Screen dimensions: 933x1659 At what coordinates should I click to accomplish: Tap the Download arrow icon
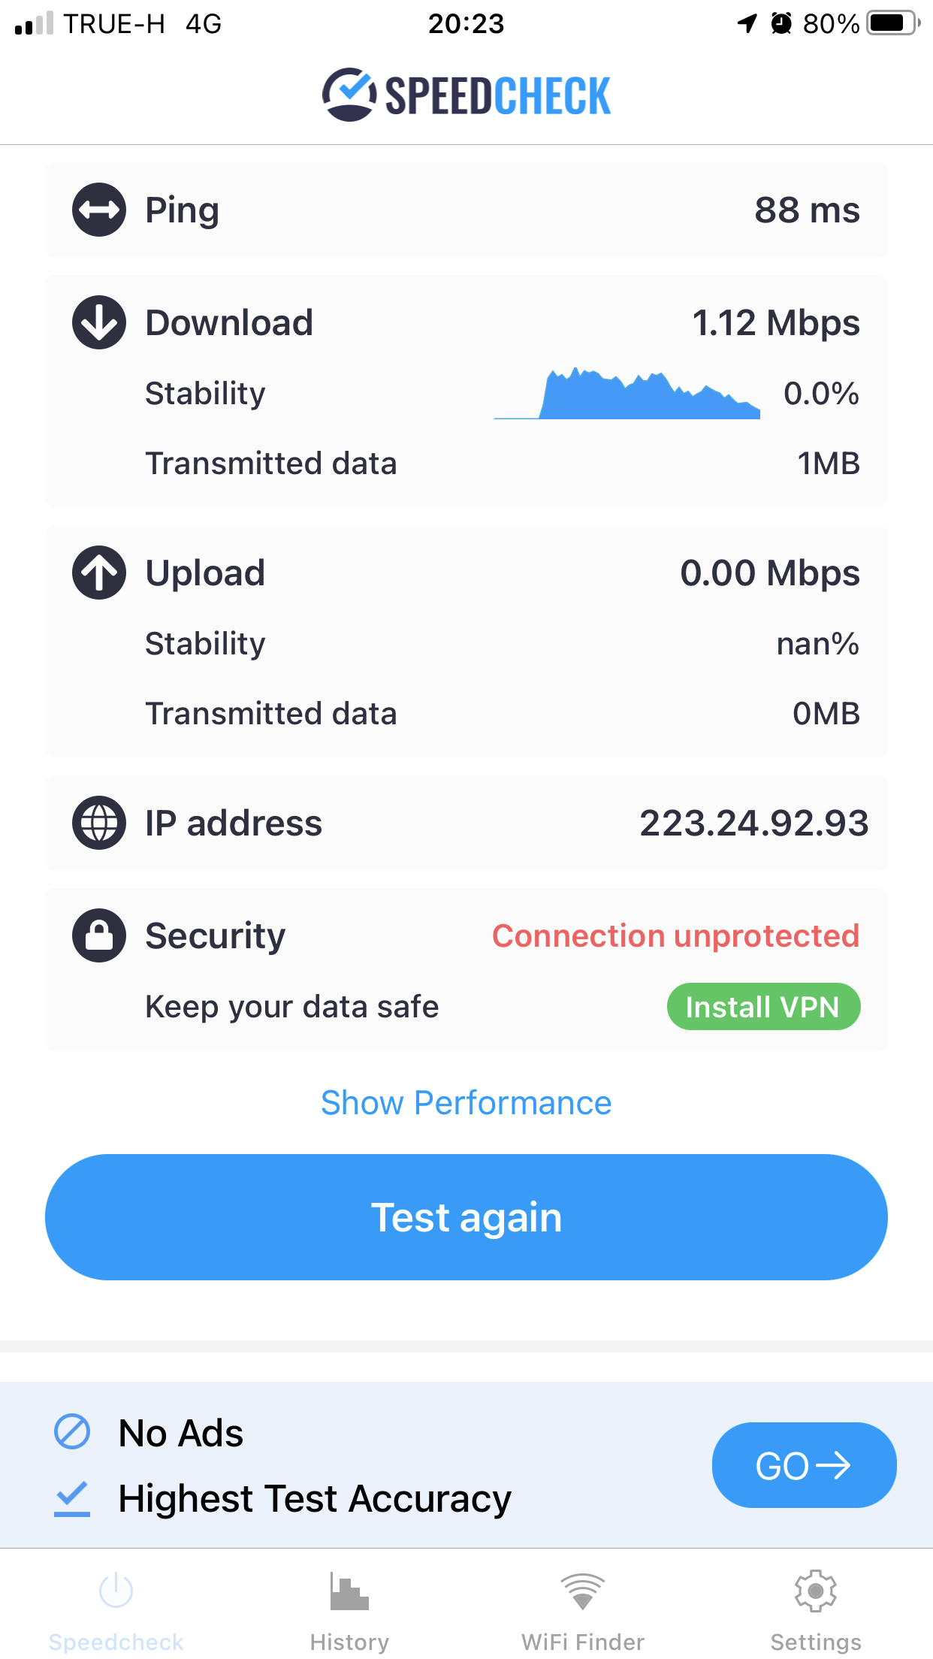point(98,322)
